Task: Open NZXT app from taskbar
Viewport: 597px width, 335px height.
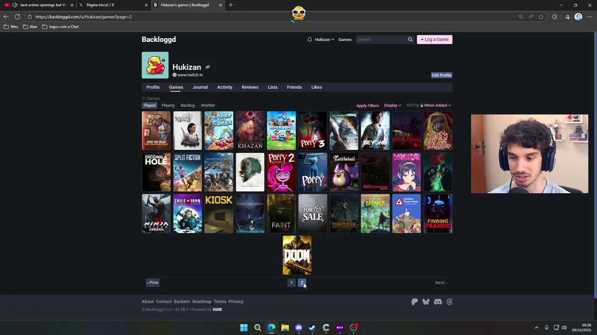Action: click(x=340, y=328)
